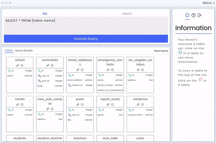Click the name column in cohort
Viewport: 216px width, 143px height.
pos(20,76)
